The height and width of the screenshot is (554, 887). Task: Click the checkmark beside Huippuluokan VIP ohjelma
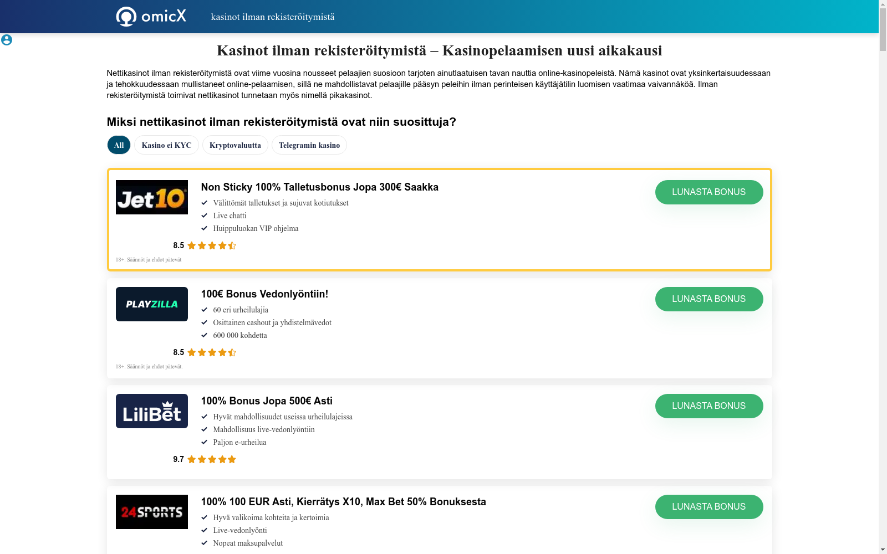[x=204, y=228]
